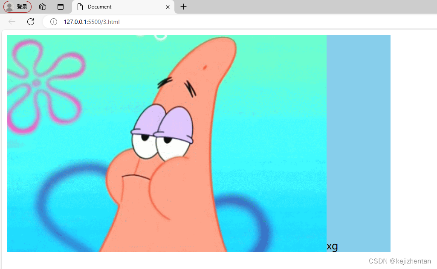Click the xg text
437x269 pixels.
332,246
